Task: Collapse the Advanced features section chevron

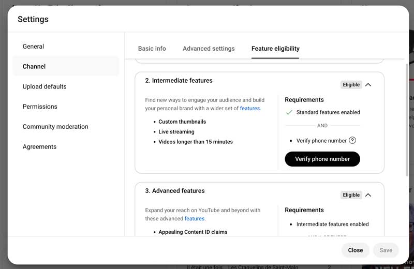Action: [x=368, y=195]
